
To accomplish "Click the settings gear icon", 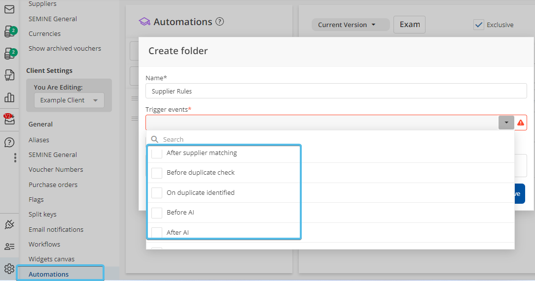I will coord(9,269).
